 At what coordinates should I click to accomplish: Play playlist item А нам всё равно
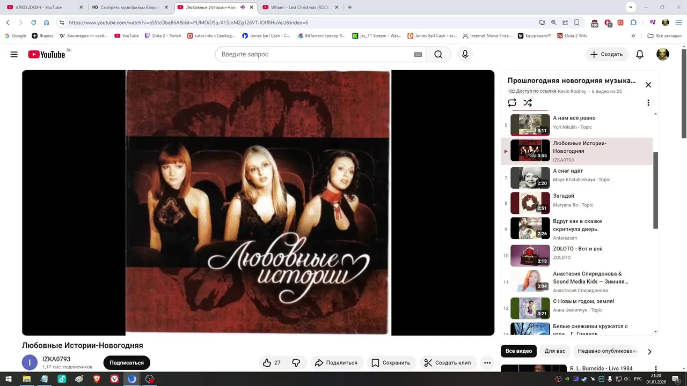point(577,125)
